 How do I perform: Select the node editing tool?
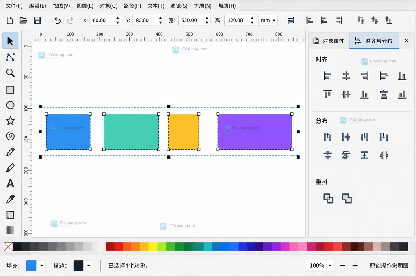pos(10,57)
